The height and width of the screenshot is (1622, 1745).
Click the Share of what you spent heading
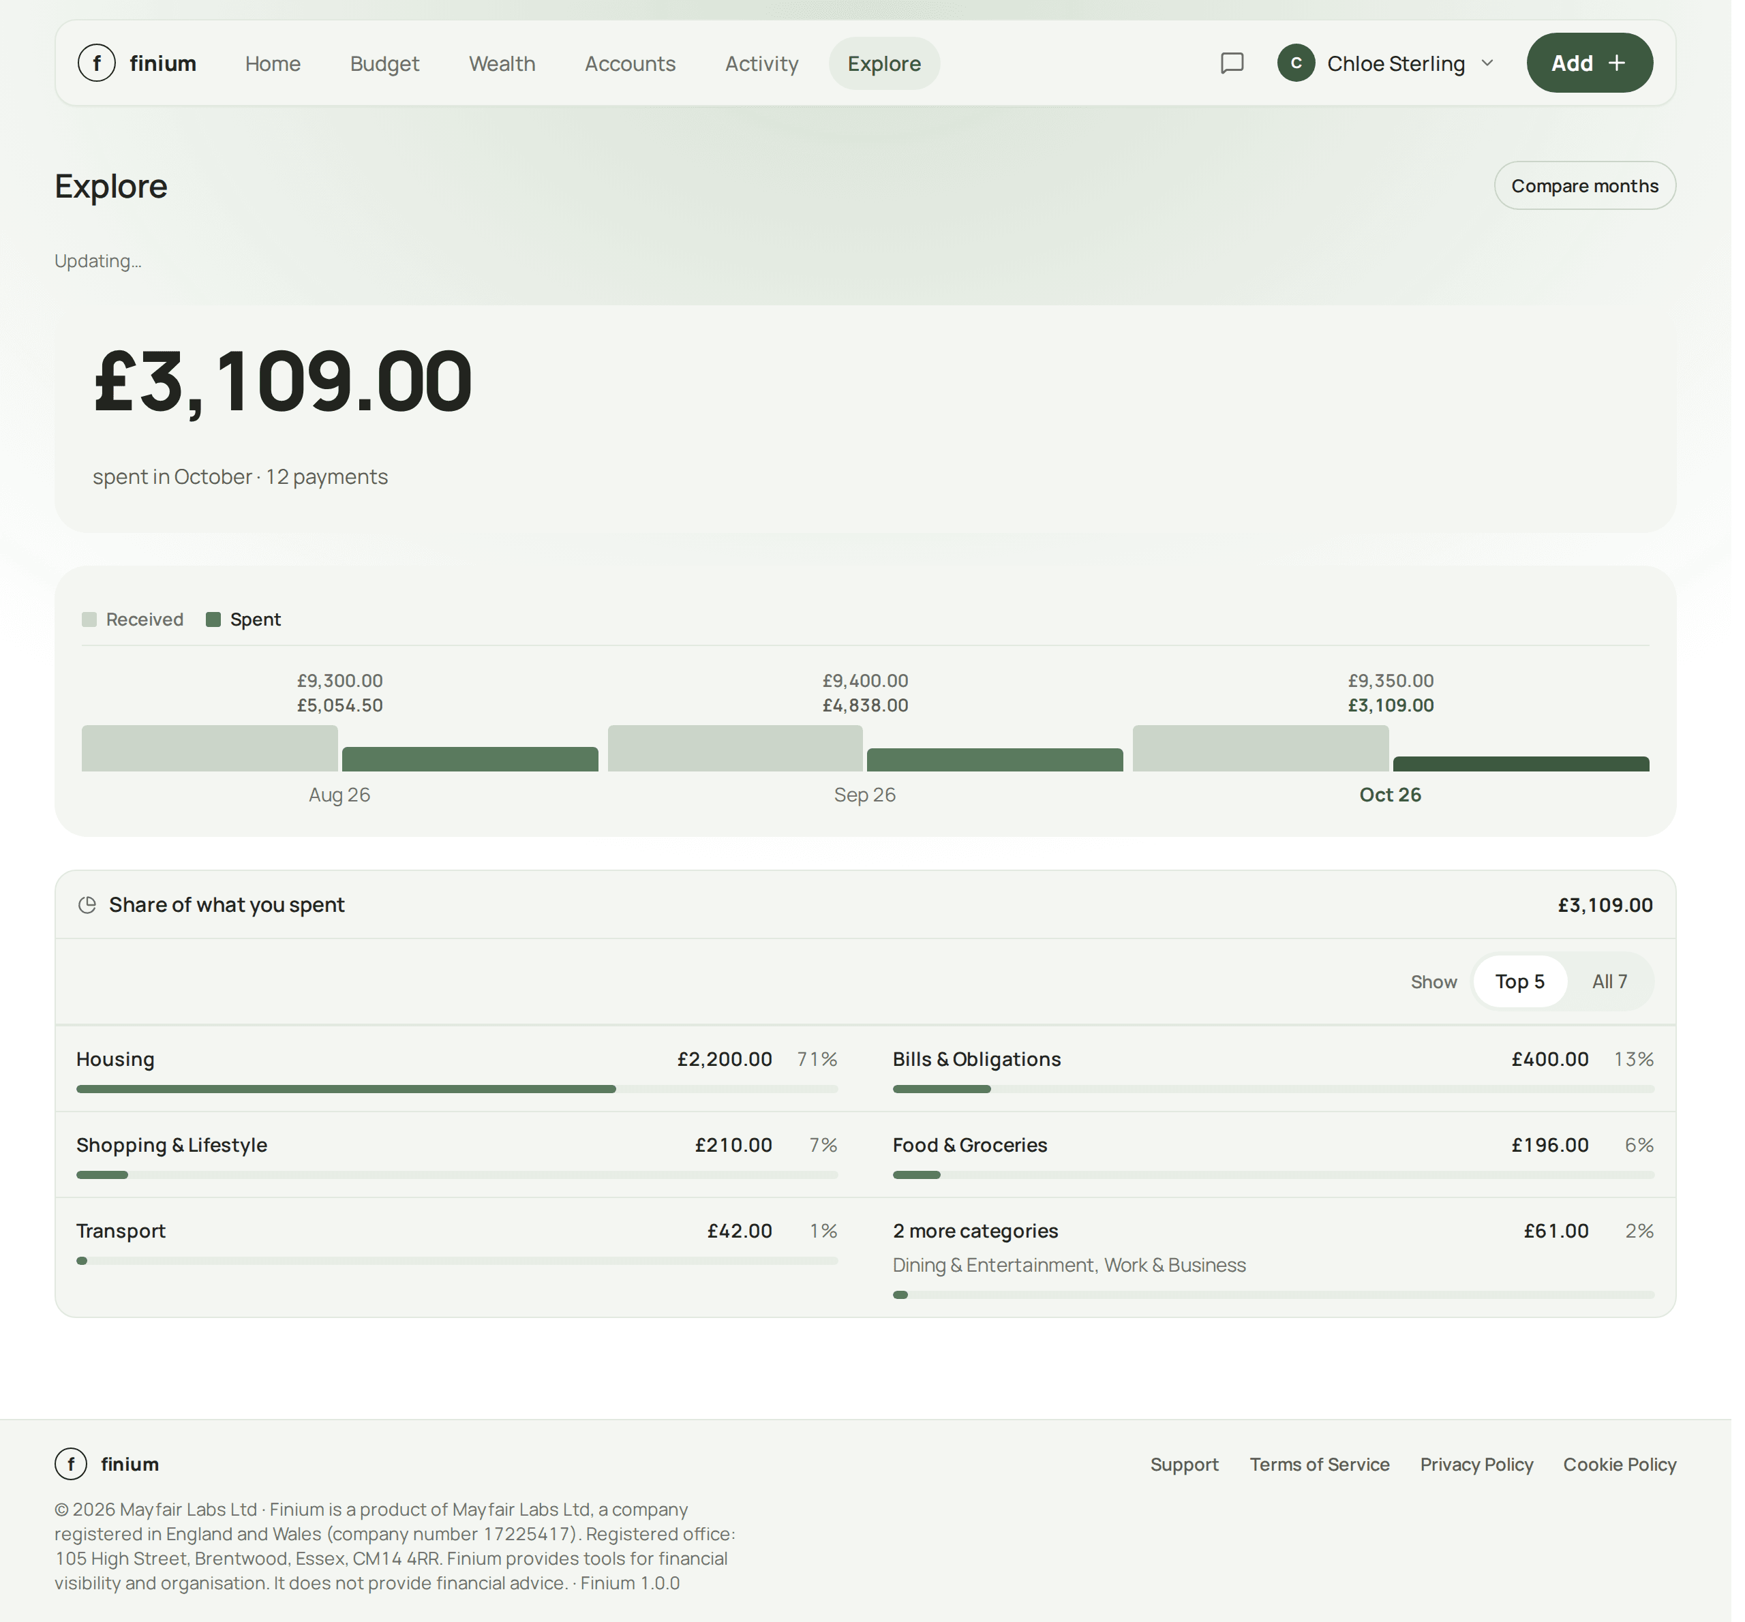(226, 905)
